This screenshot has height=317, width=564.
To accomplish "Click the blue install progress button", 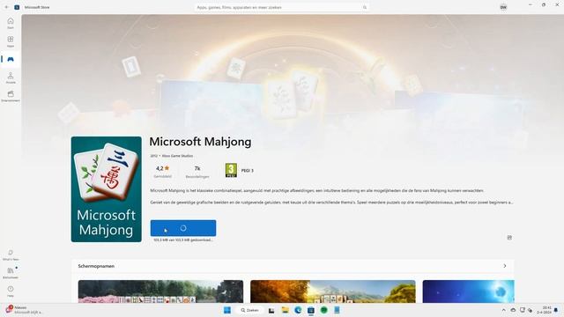I will pyautogui.click(x=183, y=228).
